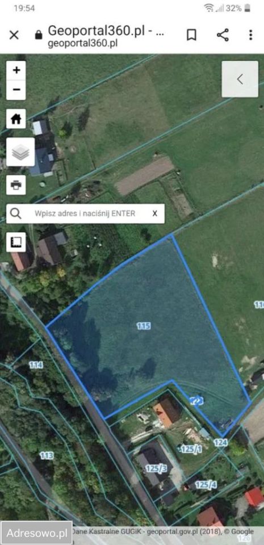Tap the geoportal360.pl URL address
Image resolution: width=264 pixels, height=545 pixels.
pyautogui.click(x=82, y=44)
